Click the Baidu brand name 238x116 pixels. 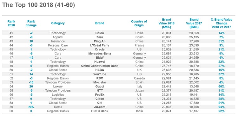click(x=100, y=33)
